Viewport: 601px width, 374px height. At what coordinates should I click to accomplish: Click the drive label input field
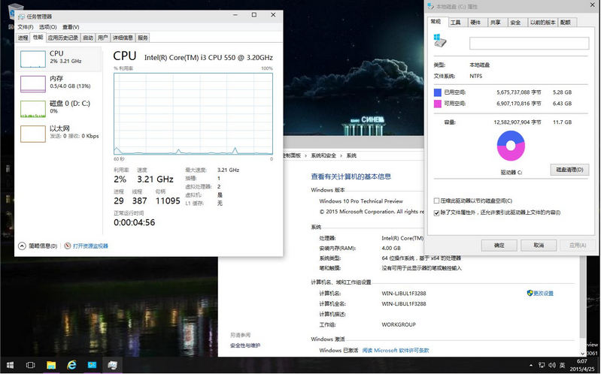tap(529, 44)
